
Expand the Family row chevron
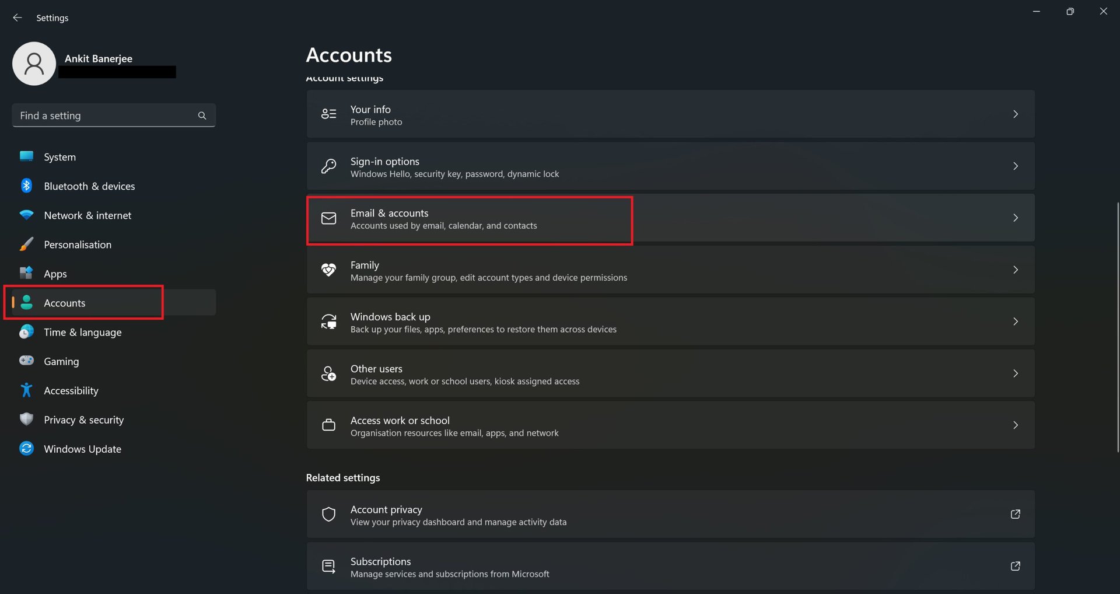pyautogui.click(x=1015, y=270)
